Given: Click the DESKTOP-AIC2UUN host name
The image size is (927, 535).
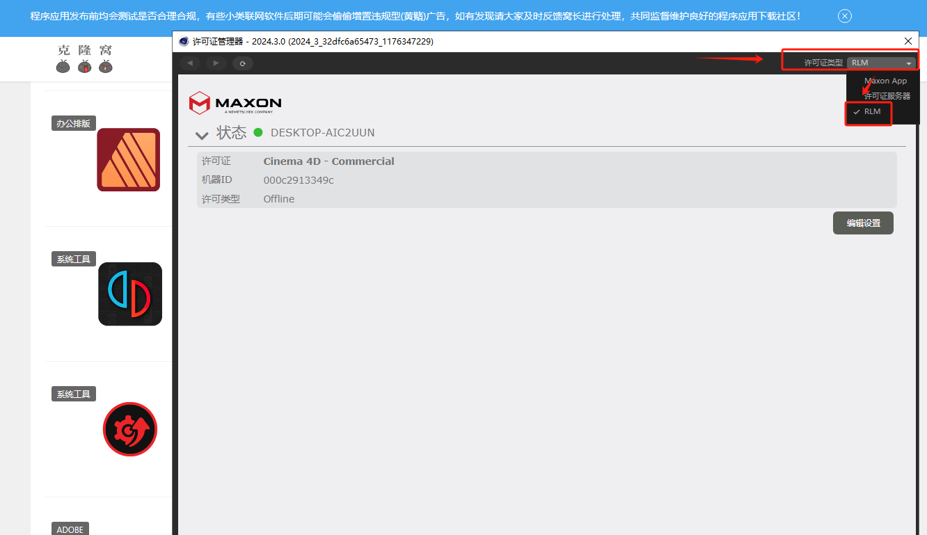Looking at the screenshot, I should pyautogui.click(x=322, y=133).
